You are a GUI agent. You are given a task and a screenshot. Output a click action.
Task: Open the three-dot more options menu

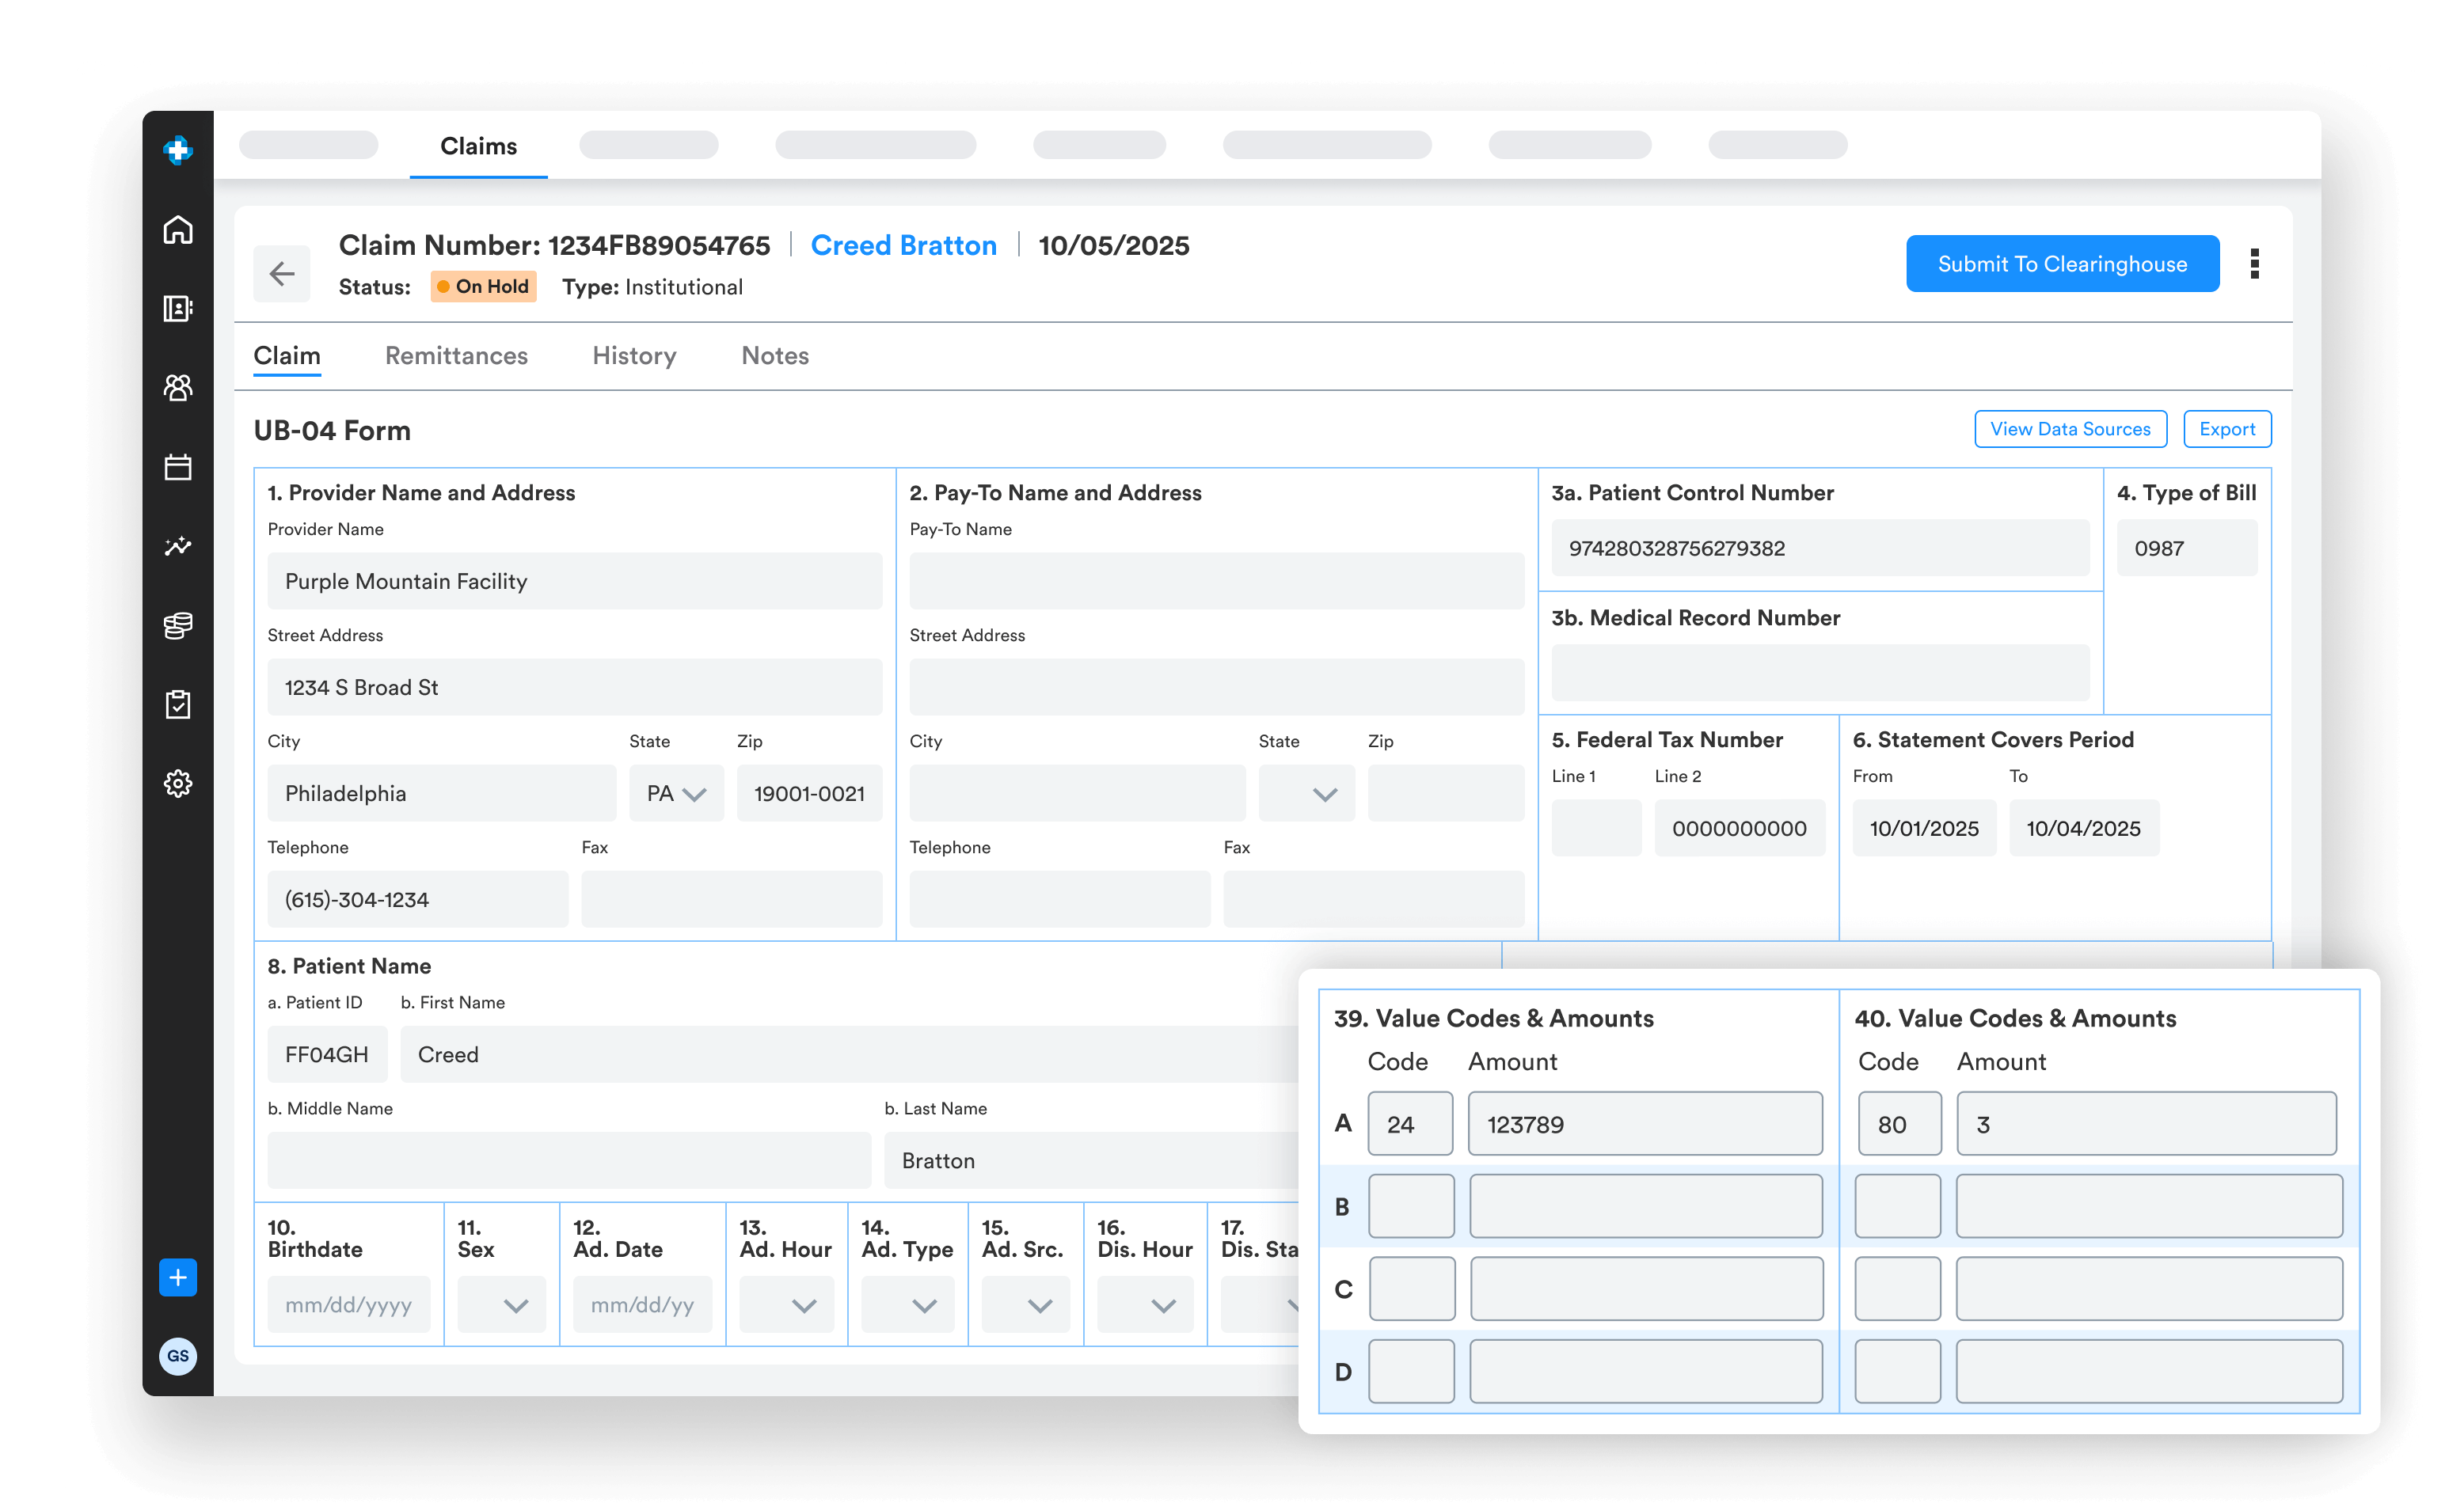pos(2254,264)
